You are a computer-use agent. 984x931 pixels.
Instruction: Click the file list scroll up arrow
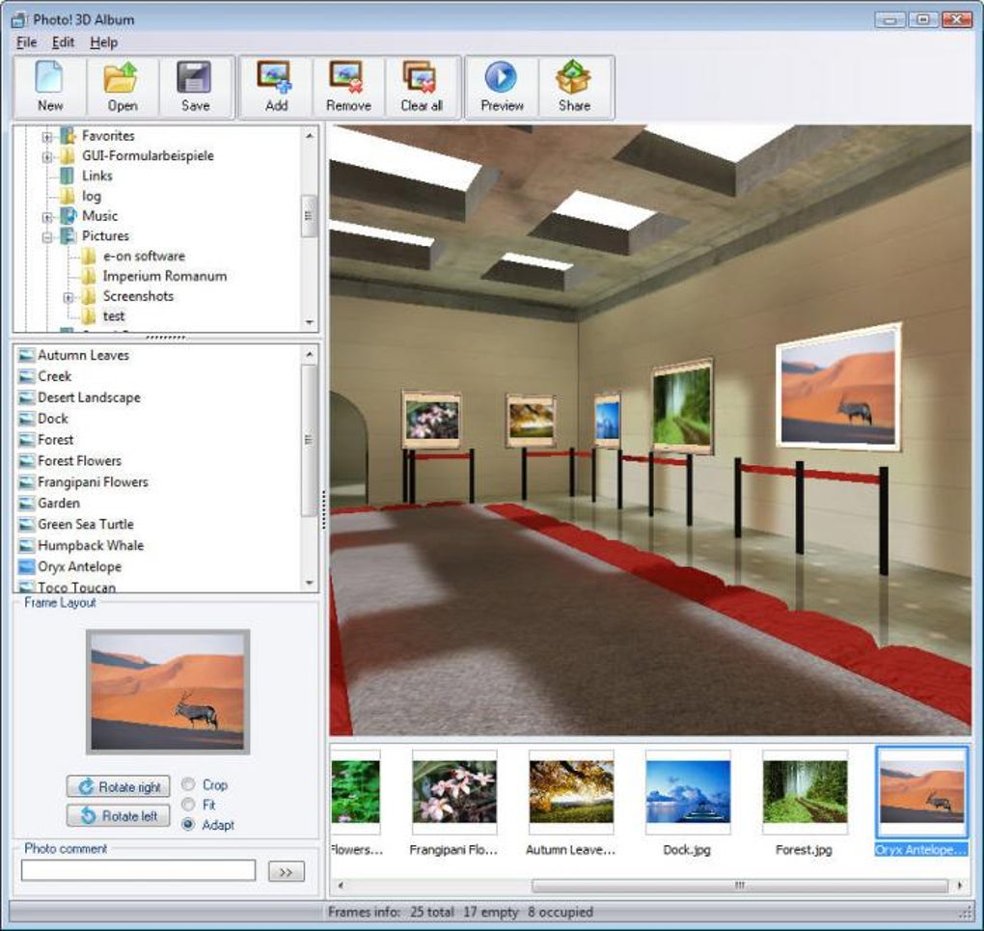coord(310,355)
